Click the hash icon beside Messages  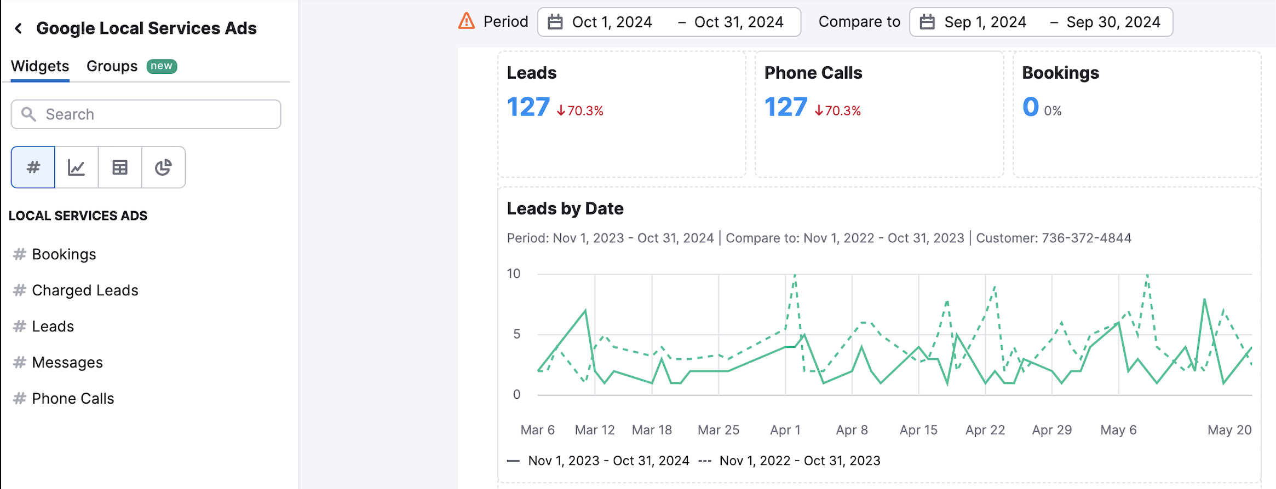click(18, 362)
